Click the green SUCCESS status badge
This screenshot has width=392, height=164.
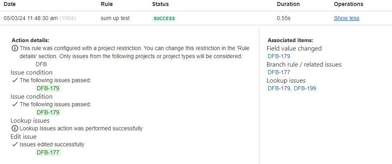(x=164, y=18)
